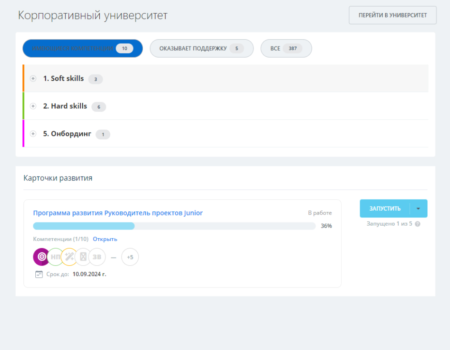Click the Карточки развития heading
This screenshot has width=450, height=350.
coord(58,178)
